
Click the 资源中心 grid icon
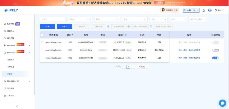pyautogui.click(x=5, y=31)
